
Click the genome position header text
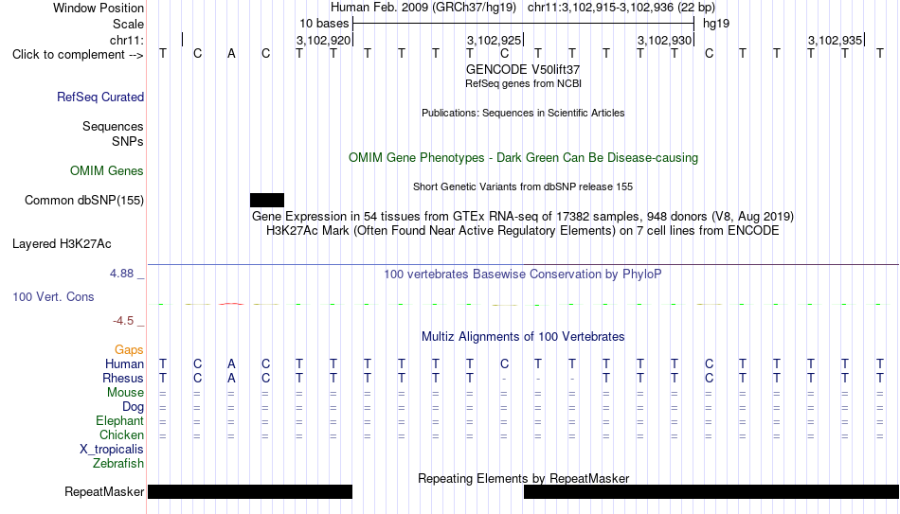(x=523, y=8)
